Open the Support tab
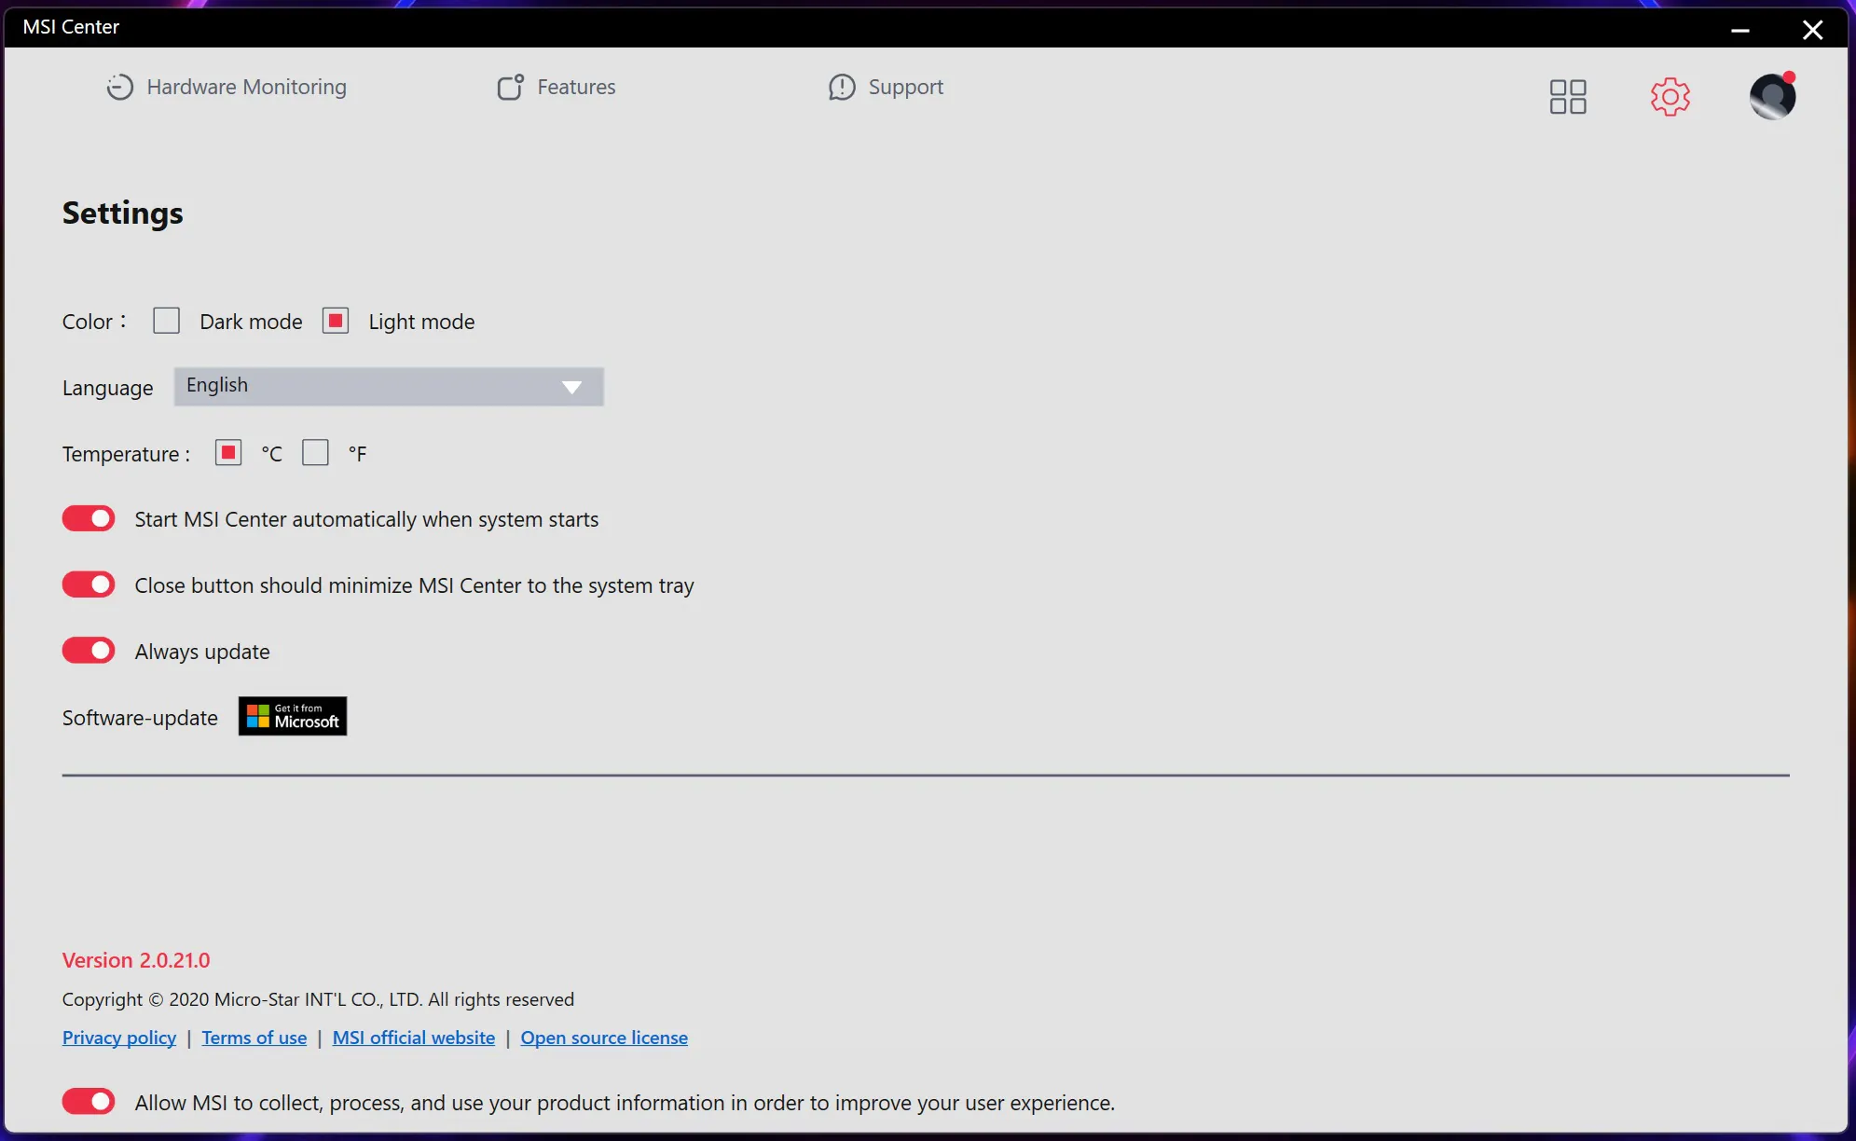The height and width of the screenshot is (1141, 1856). [x=886, y=87]
